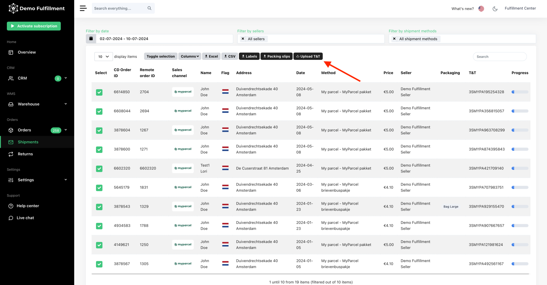This screenshot has width=547, height=285.
Task: Open the What's new? link
Action: pyautogui.click(x=462, y=9)
